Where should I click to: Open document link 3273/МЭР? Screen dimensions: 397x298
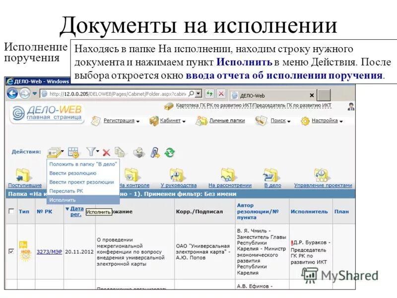coord(49,252)
